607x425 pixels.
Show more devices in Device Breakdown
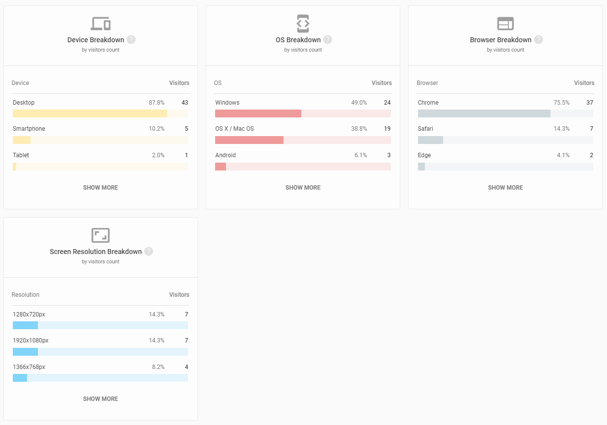click(x=100, y=188)
